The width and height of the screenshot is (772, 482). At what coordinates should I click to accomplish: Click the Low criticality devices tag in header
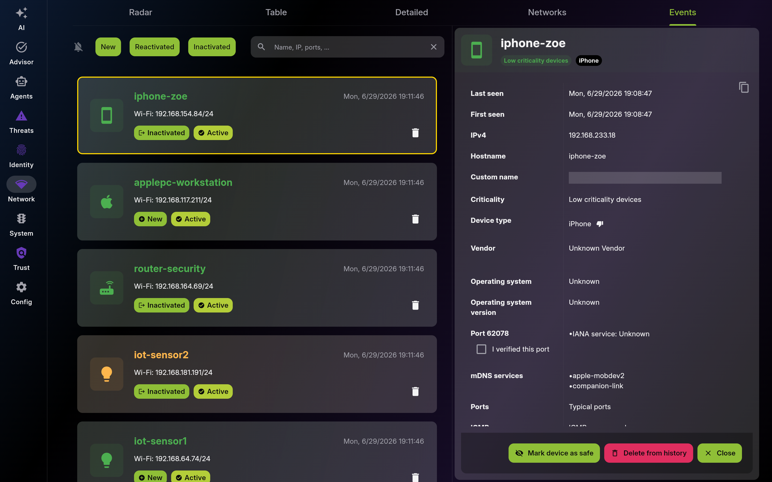536,61
